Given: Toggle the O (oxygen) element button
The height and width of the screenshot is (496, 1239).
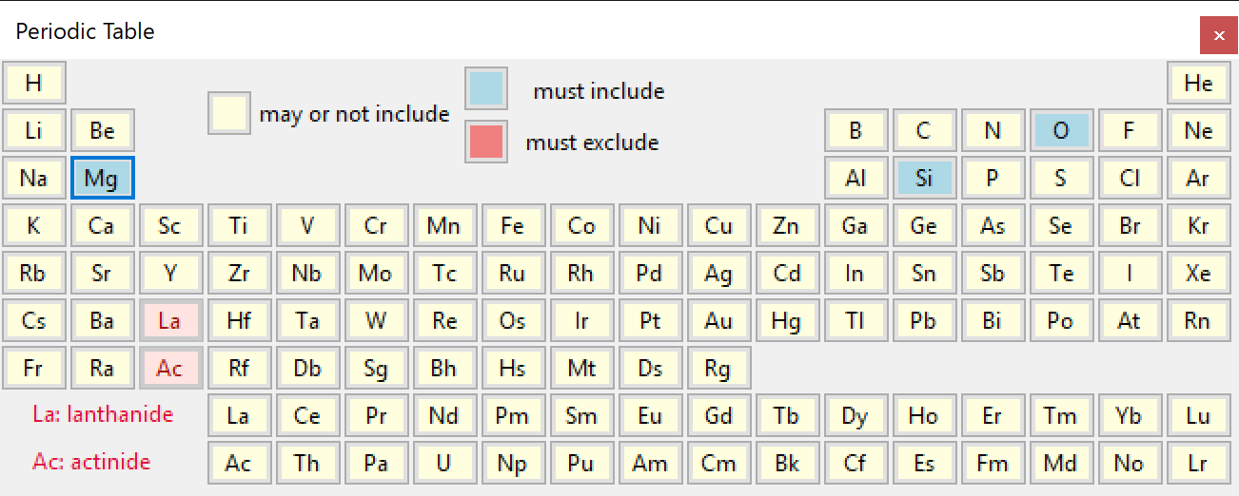Looking at the screenshot, I should coord(1061,130).
